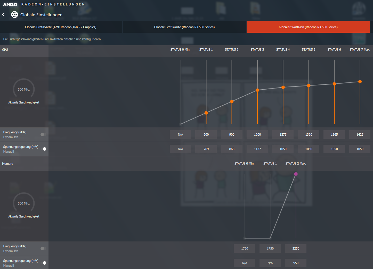This screenshot has width=373, height=269.
Task: Click Memory voltage field 950
Action: pyautogui.click(x=296, y=263)
